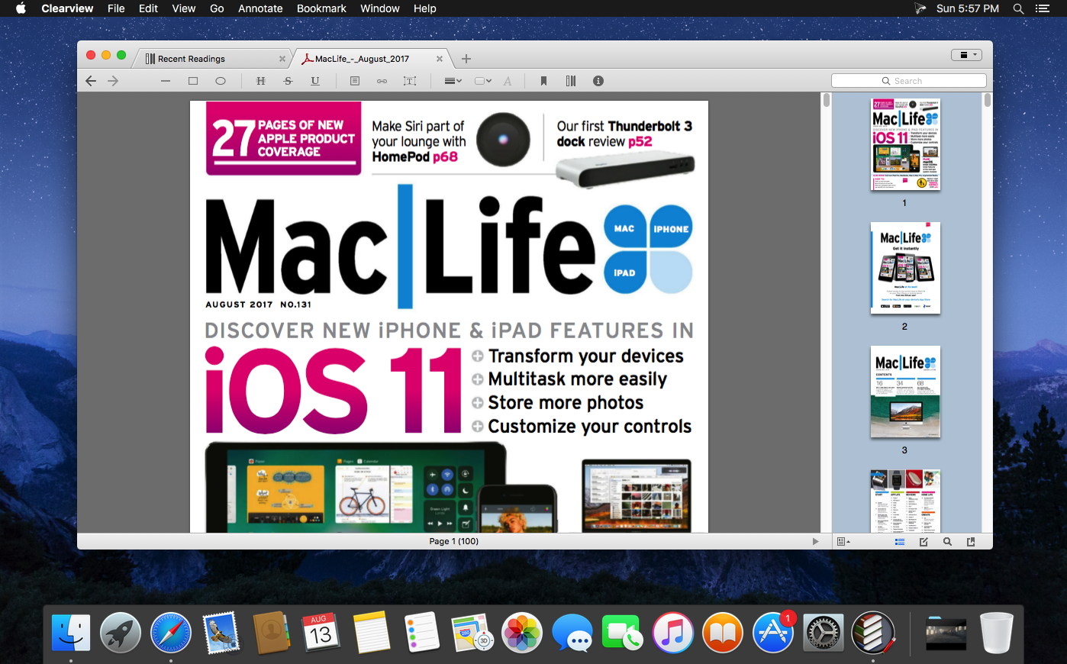Open Clearview icon in the Dock
Image resolution: width=1067 pixels, height=664 pixels.
pyautogui.click(x=873, y=633)
